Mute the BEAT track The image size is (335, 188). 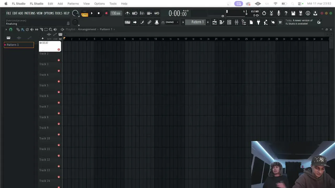[x=59, y=50]
